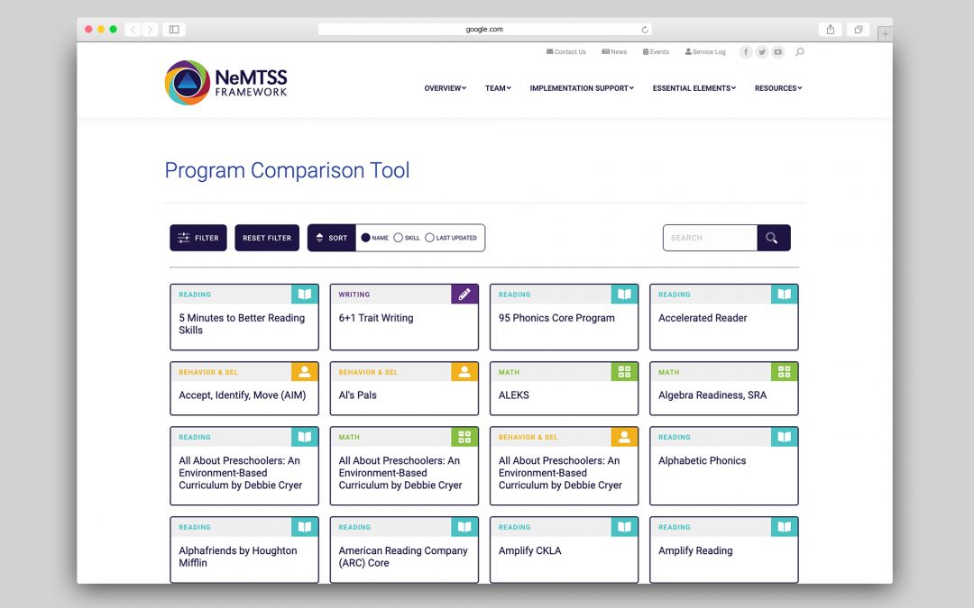Click the Writing category label on 6+1 Trait Writing
The height and width of the screenshot is (608, 974).
[x=354, y=295]
